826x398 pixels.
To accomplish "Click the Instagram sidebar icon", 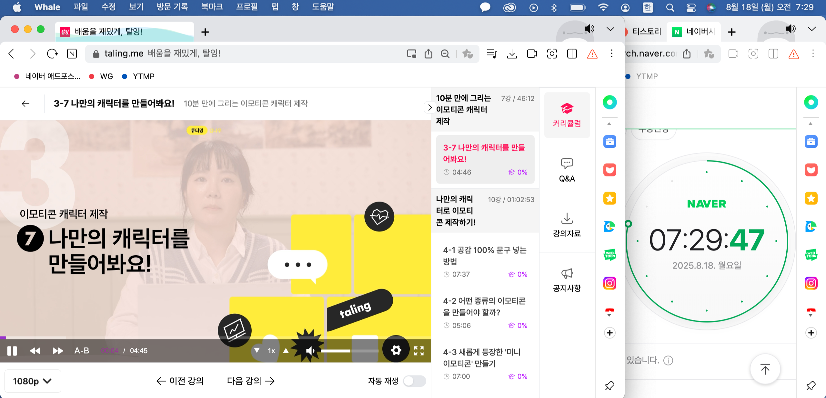I will pyautogui.click(x=609, y=283).
